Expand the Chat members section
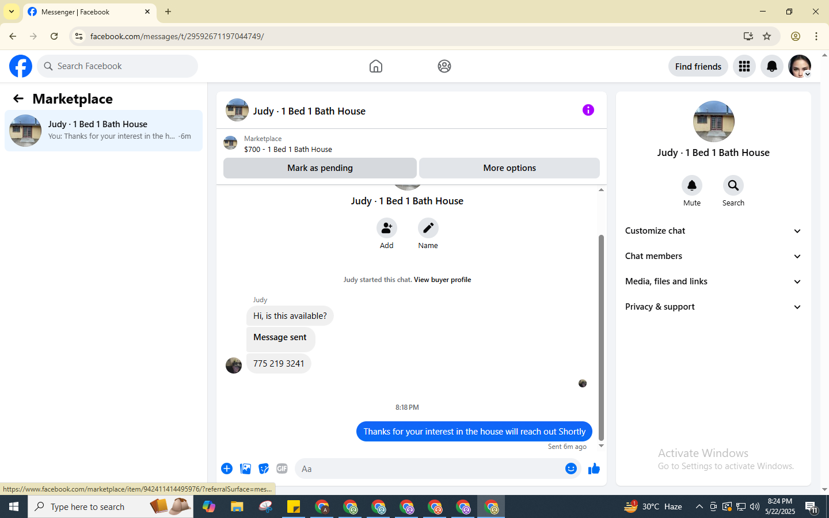Screen dimensions: 829x518 coord(713,256)
